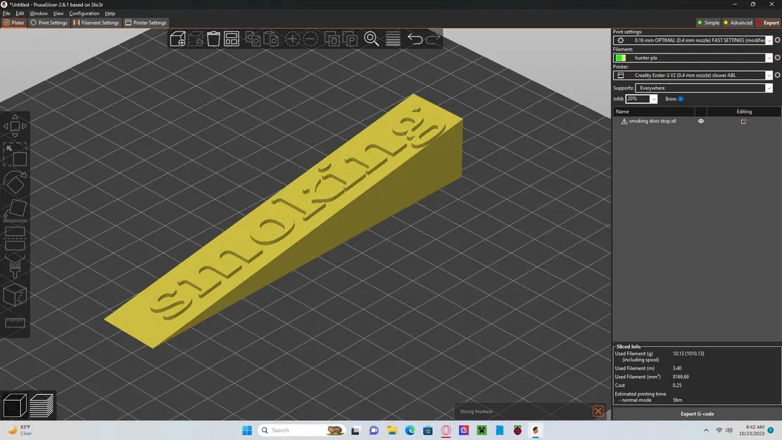Viewport: 782px width, 440px height.
Task: Click the Delete all trash can icon
Action: click(x=213, y=39)
